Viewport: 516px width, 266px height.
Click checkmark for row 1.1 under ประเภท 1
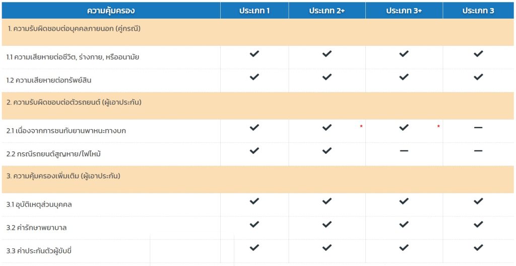254,54
